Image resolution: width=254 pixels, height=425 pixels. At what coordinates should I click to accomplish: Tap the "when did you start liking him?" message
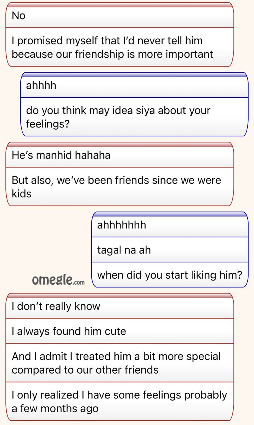click(x=170, y=274)
